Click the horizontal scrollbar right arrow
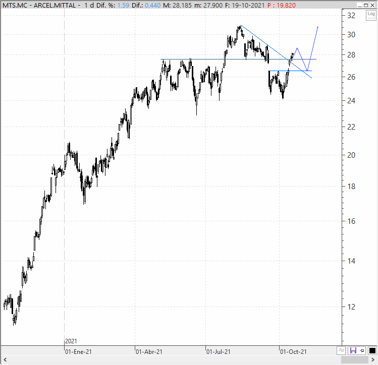378x365 pixels. pos(372,360)
